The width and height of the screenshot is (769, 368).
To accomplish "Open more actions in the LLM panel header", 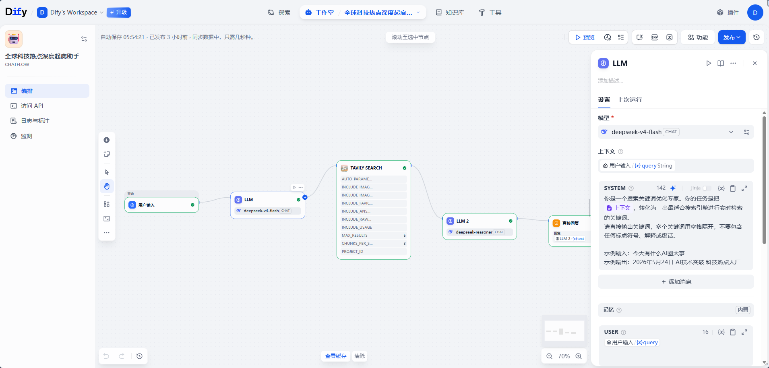I will tap(733, 63).
